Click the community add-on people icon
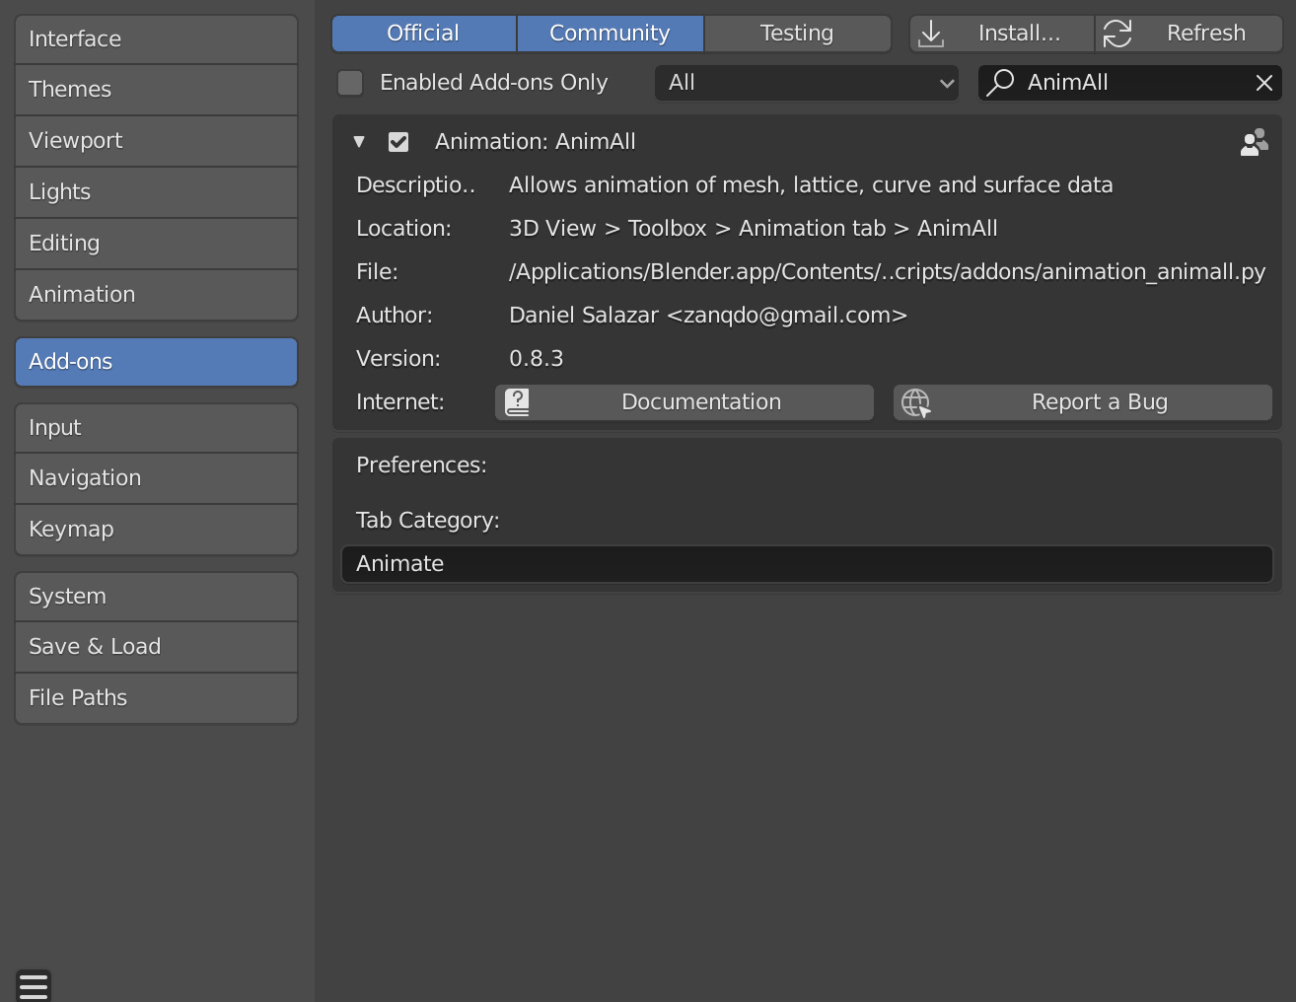Screen dimensions: 1296x1002 1254,142
